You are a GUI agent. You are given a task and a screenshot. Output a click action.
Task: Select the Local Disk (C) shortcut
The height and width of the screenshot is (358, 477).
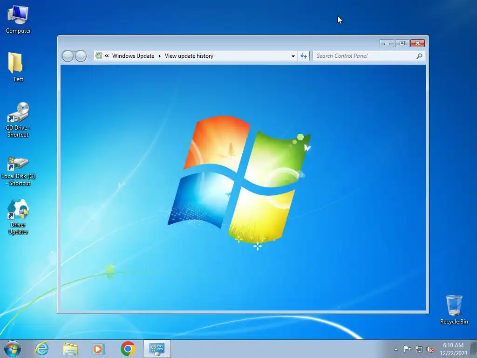[x=18, y=171]
